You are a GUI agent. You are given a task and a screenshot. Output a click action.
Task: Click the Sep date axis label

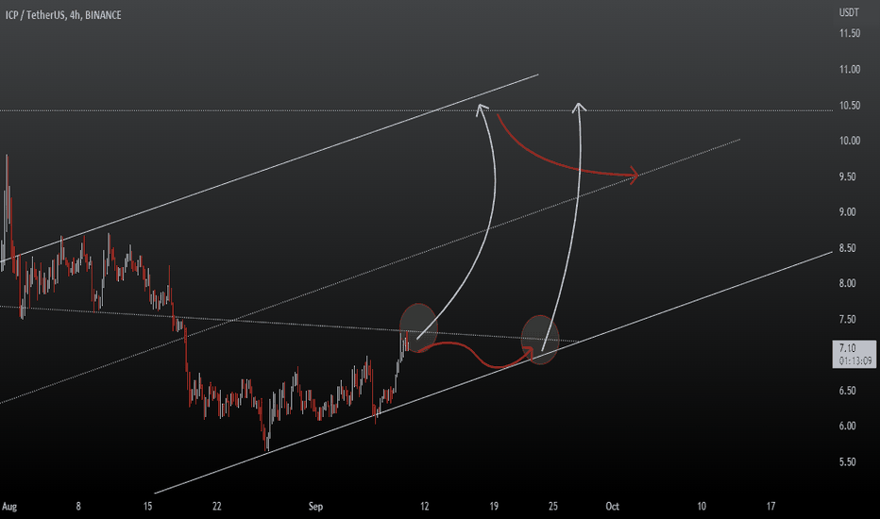pos(315,507)
